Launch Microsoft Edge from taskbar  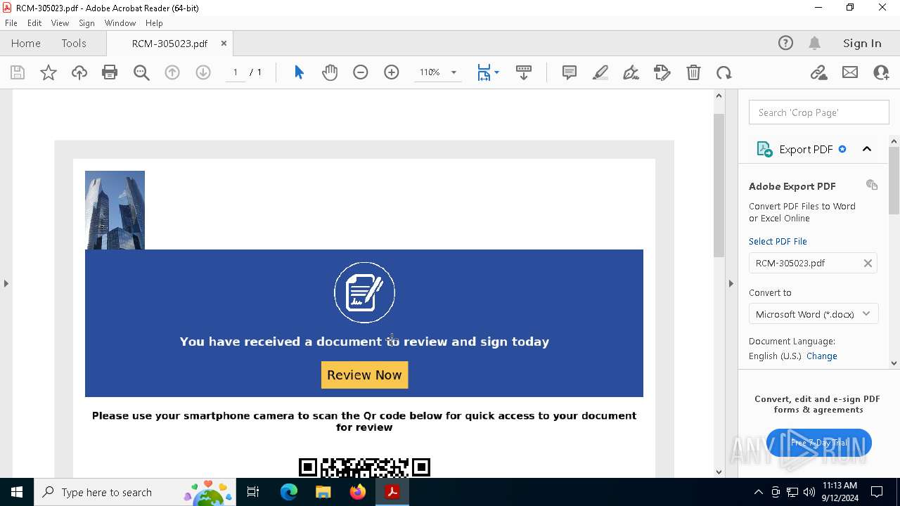point(289,492)
